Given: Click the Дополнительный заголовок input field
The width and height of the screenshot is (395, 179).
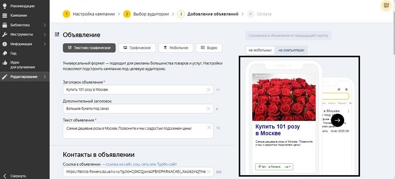Looking at the screenshot, I should tap(138, 109).
